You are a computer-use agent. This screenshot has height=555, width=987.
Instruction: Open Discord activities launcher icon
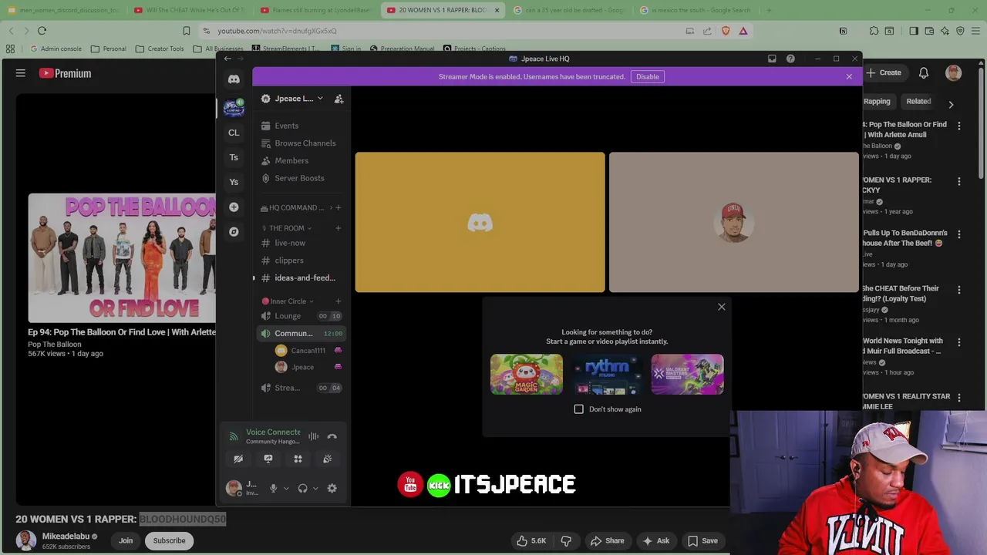(x=298, y=459)
